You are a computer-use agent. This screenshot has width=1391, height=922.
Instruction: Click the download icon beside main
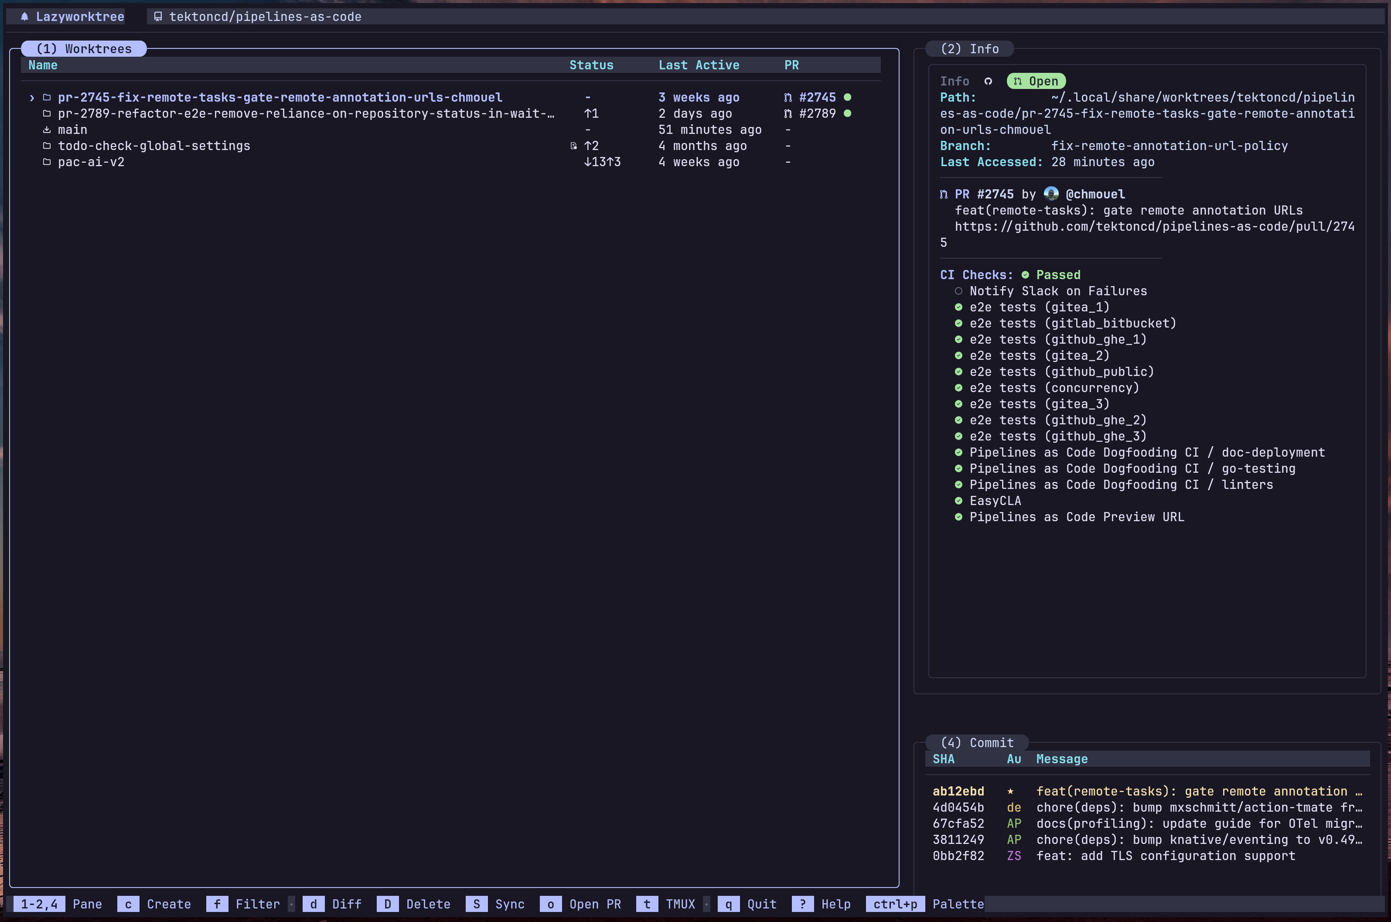coord(47,130)
